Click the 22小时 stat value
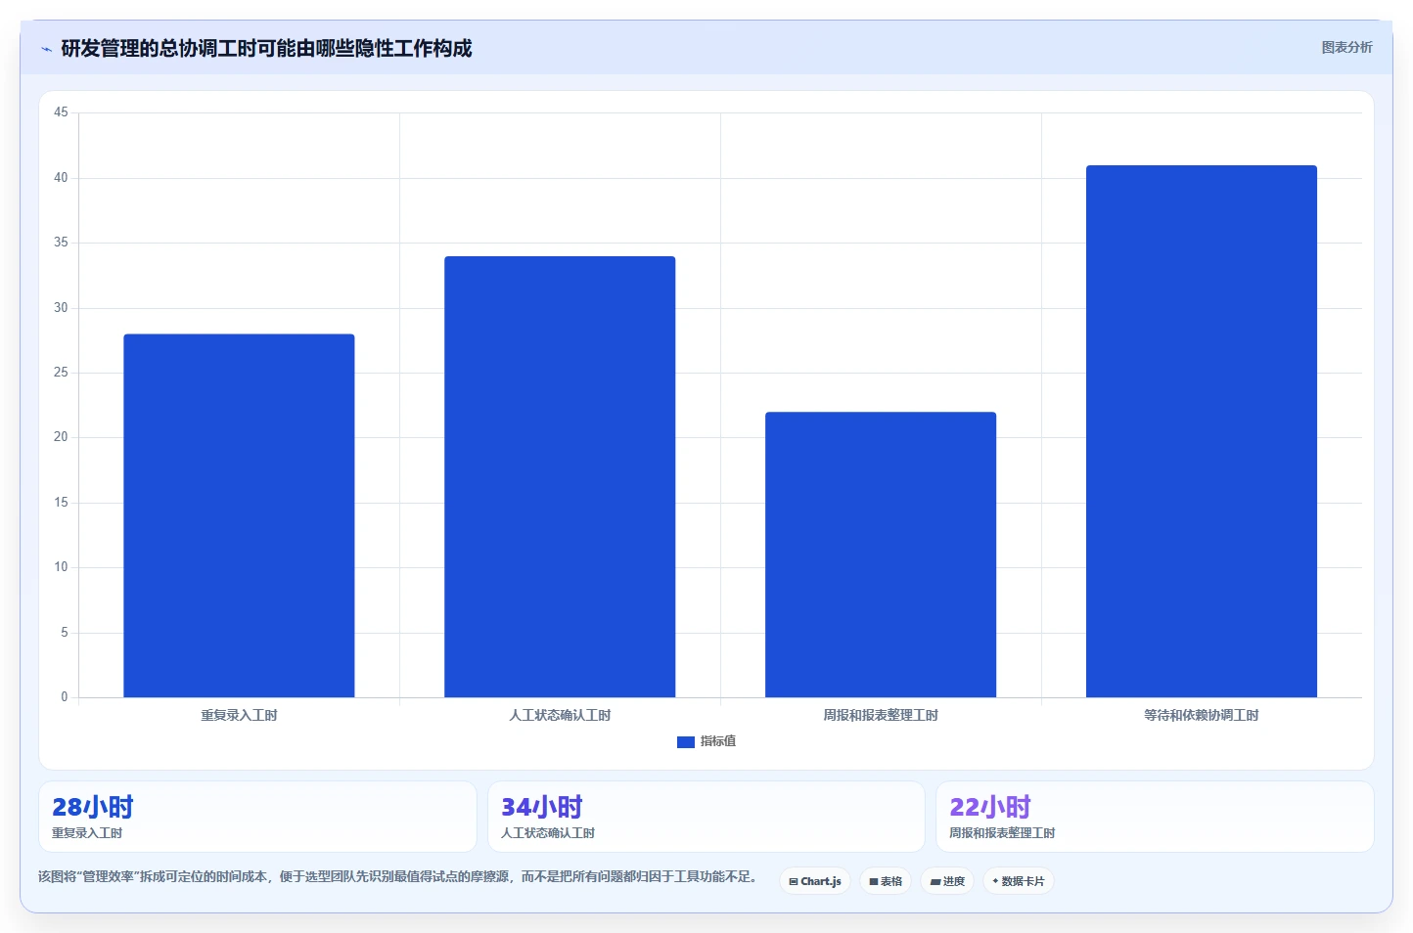The image size is (1413, 933). pos(989,807)
